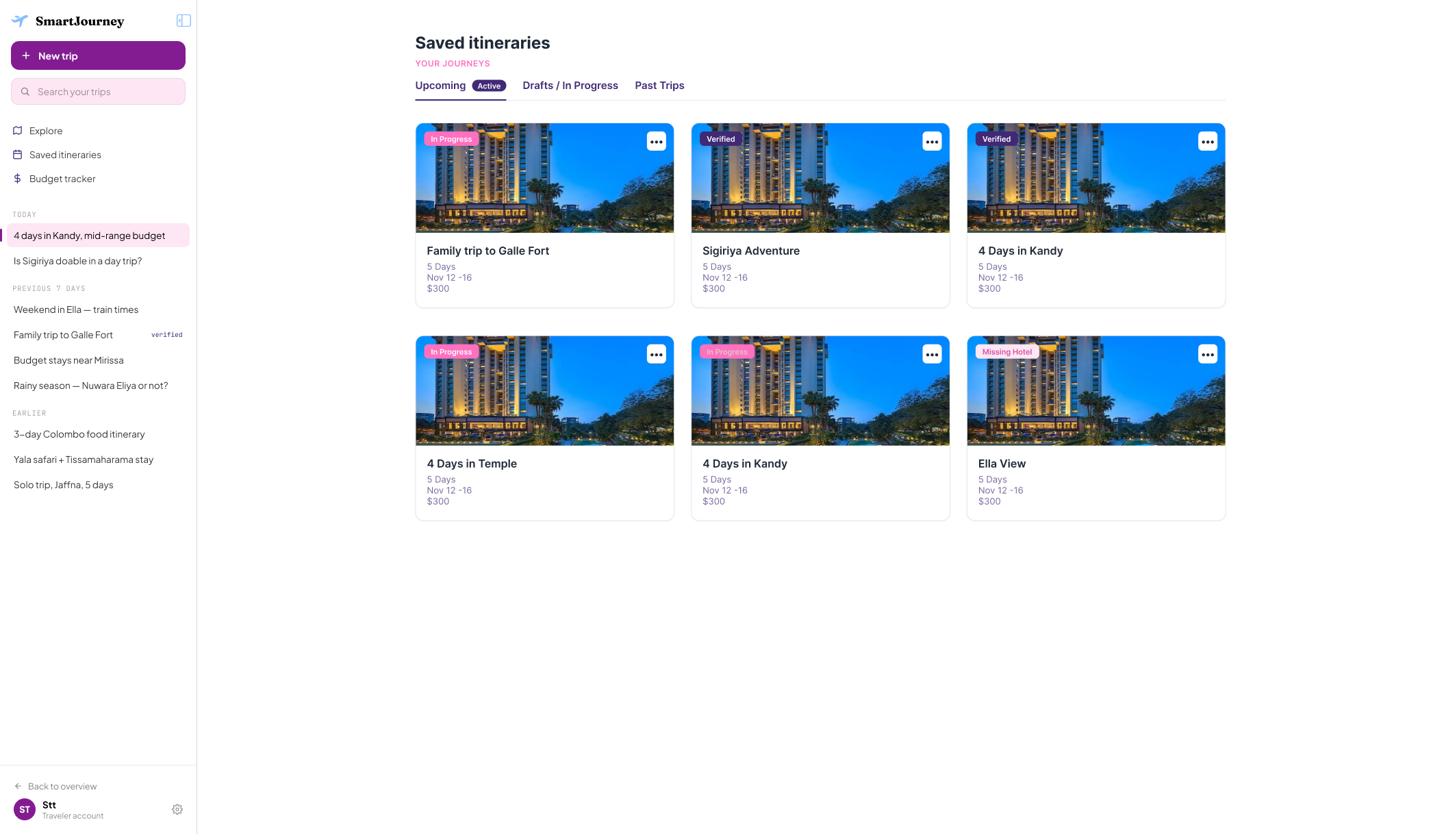Screen dimensions: 1444x834
Task: Open options menu on Ella View card
Action: coord(1207,354)
